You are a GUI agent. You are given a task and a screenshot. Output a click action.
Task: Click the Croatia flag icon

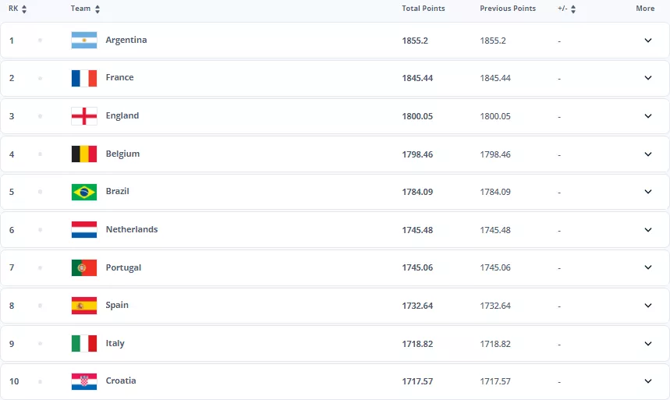[x=83, y=381]
